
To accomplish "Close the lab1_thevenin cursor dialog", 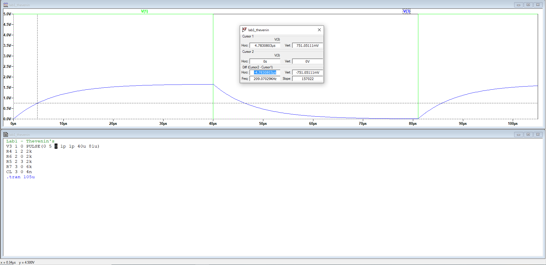I will pos(319,30).
